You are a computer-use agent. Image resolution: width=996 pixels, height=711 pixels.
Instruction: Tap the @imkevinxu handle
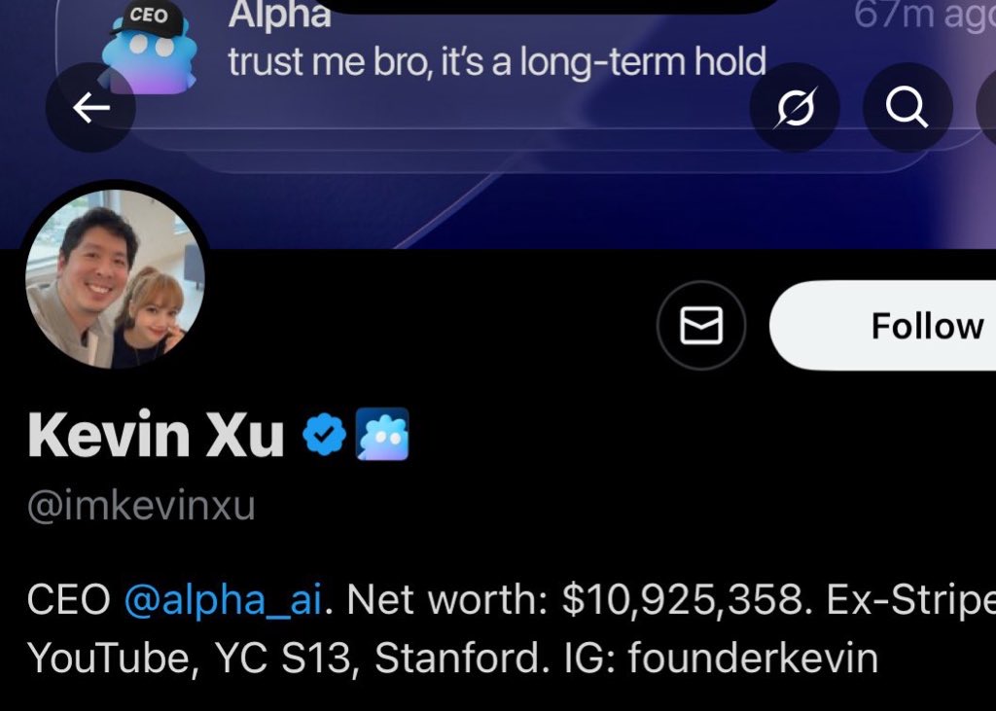point(141,507)
